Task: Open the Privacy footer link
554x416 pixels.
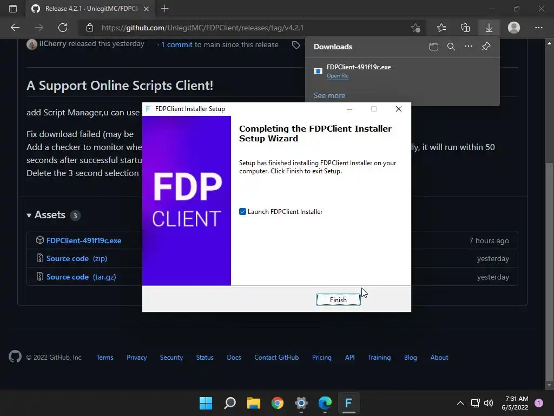Action: 137,357
